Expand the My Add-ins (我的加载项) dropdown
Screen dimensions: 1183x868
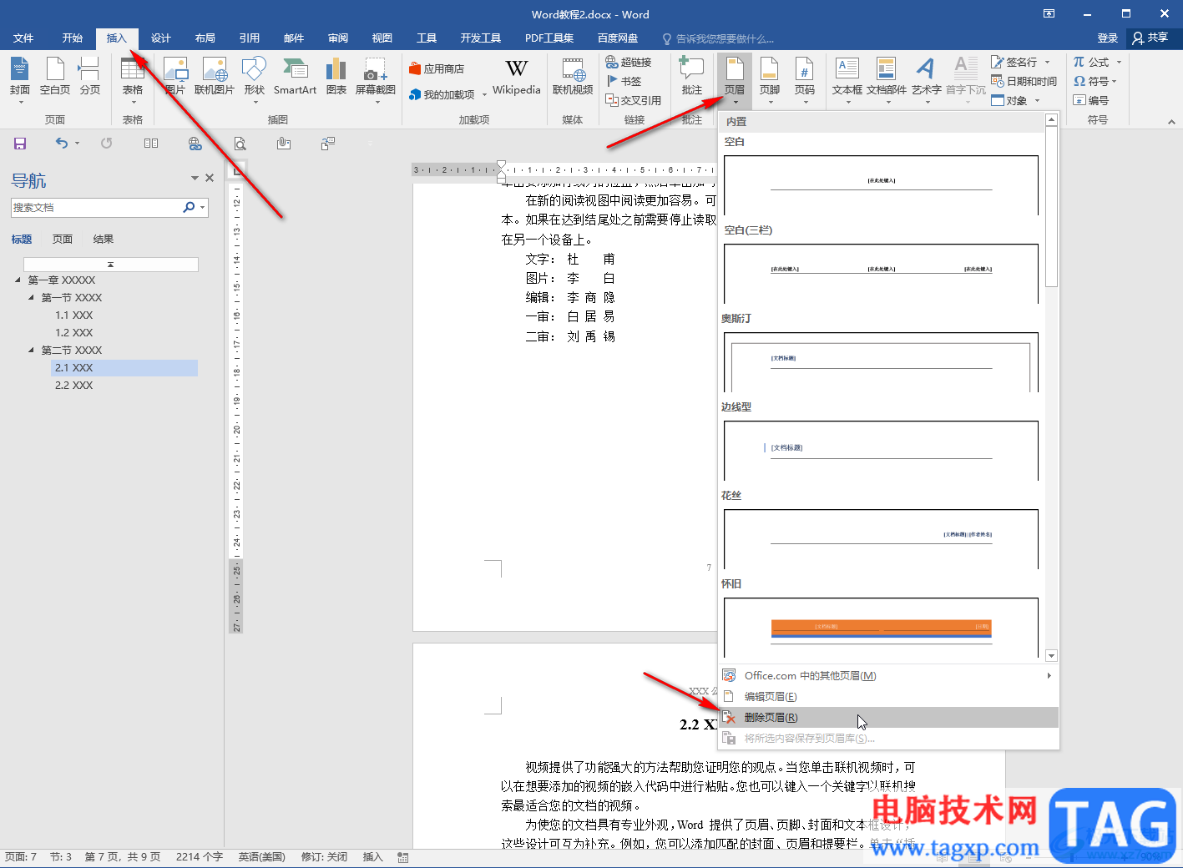[484, 95]
